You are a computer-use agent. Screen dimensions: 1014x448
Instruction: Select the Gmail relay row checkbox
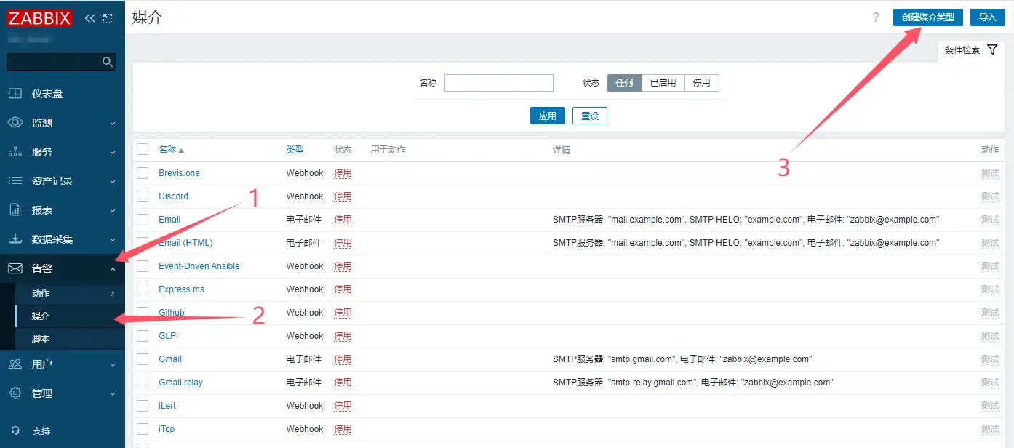click(143, 383)
